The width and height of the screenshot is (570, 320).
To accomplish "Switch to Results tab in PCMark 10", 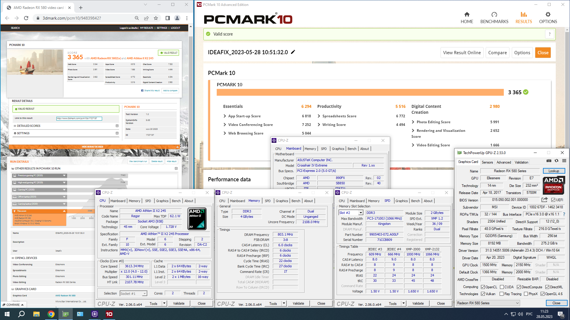I will pos(524,18).
